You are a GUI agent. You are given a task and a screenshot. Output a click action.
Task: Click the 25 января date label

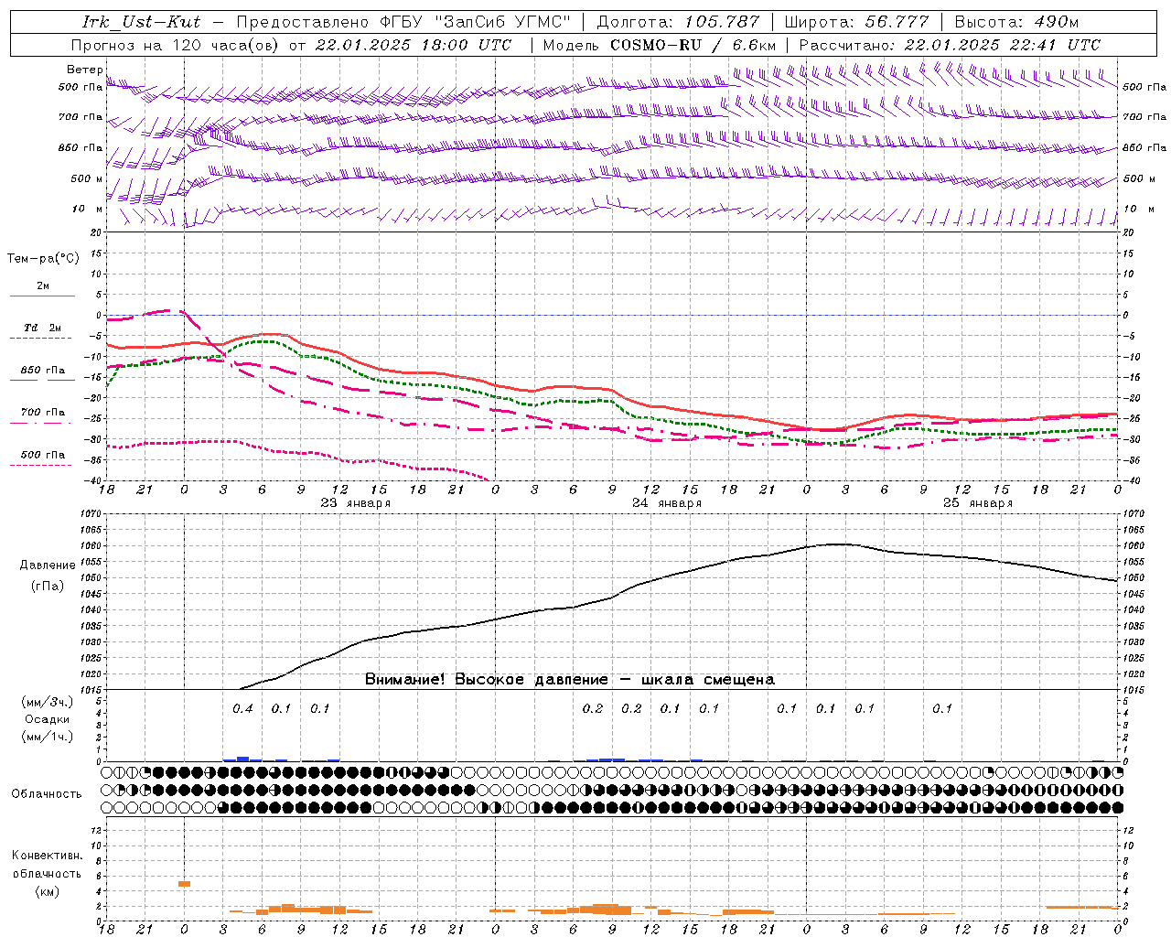click(x=978, y=503)
